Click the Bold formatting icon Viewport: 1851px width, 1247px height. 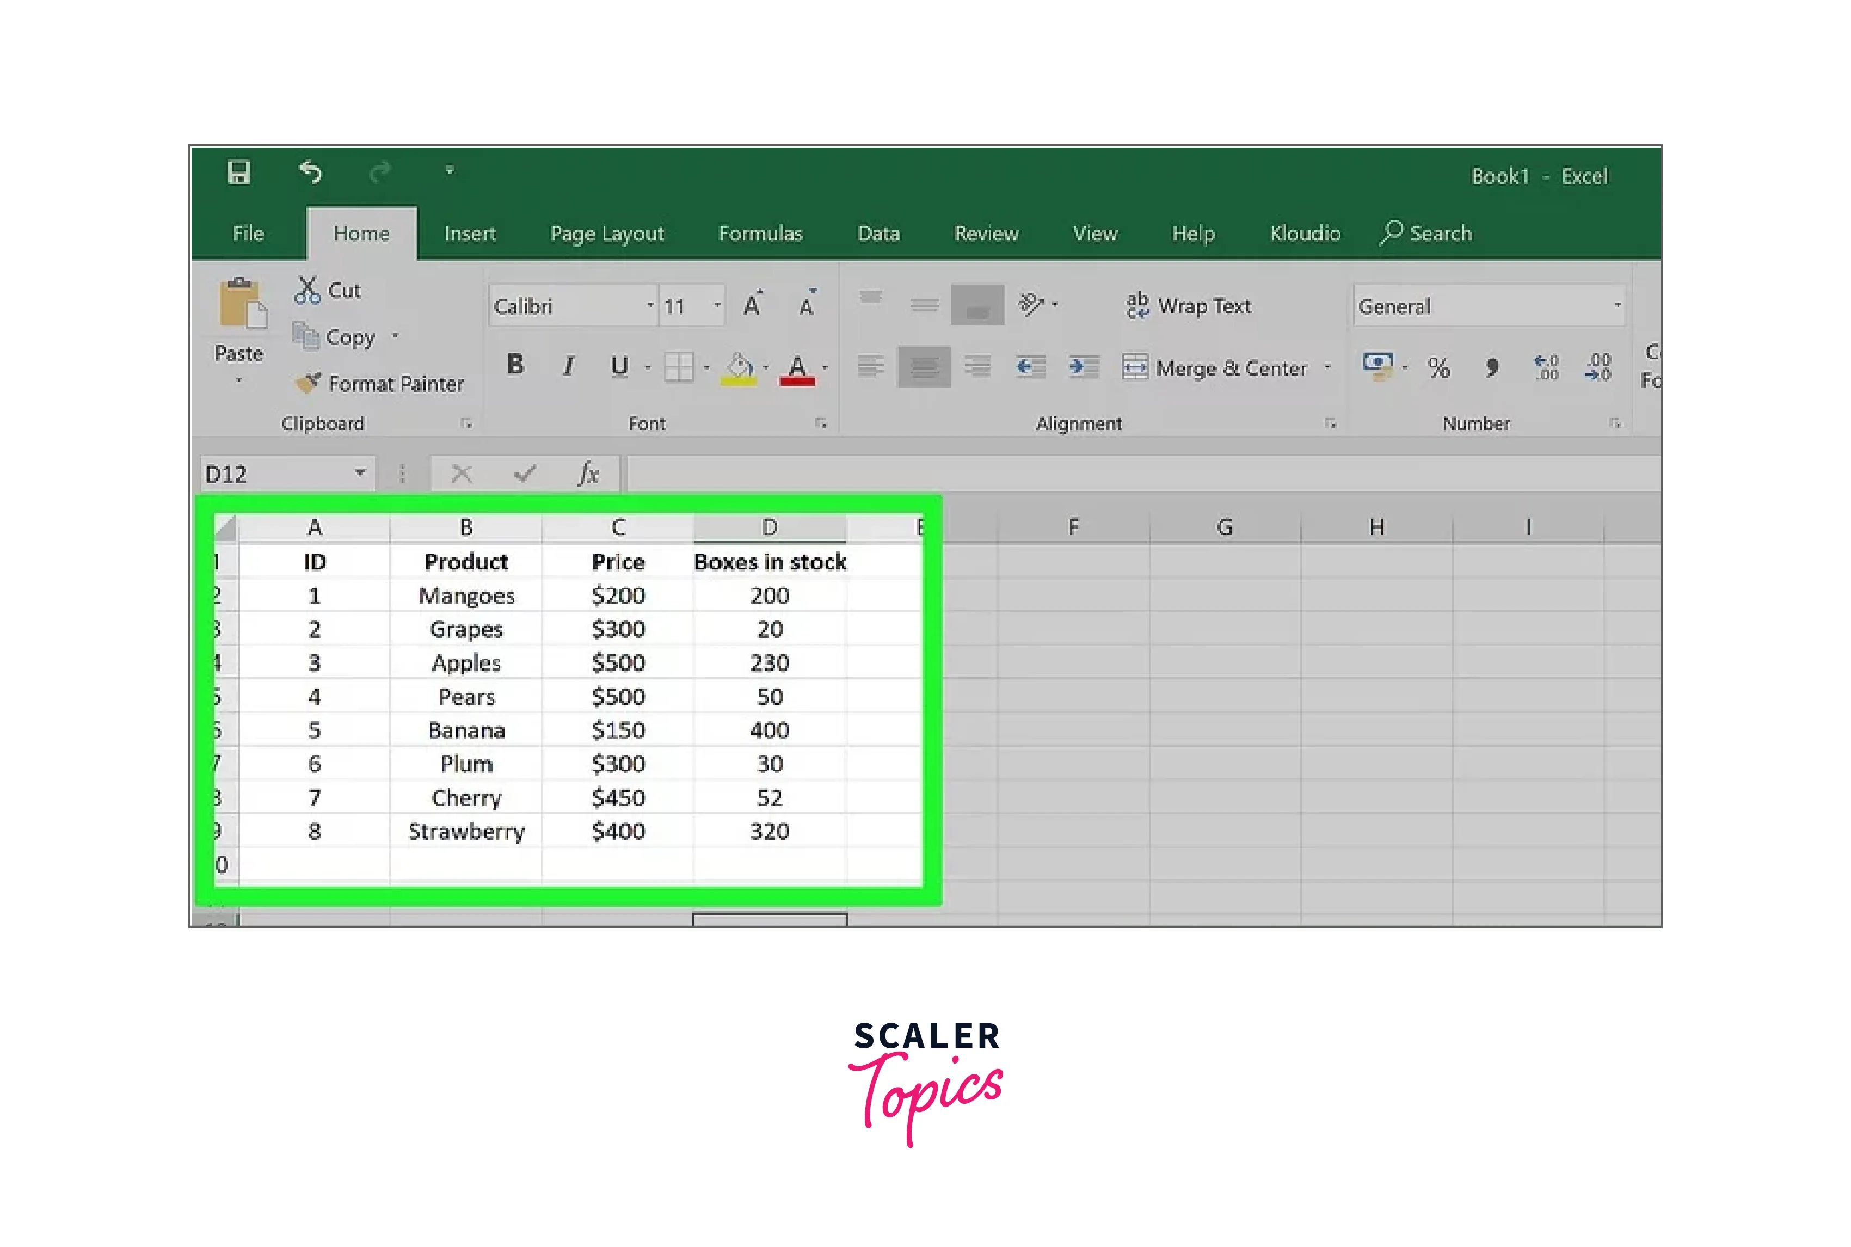coord(514,365)
